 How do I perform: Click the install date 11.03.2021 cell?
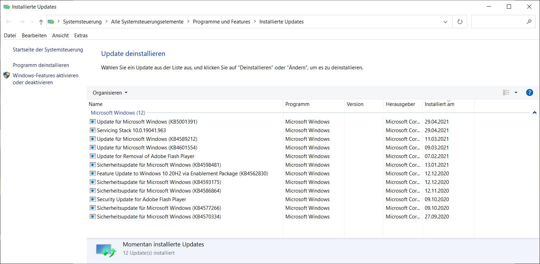(x=436, y=139)
